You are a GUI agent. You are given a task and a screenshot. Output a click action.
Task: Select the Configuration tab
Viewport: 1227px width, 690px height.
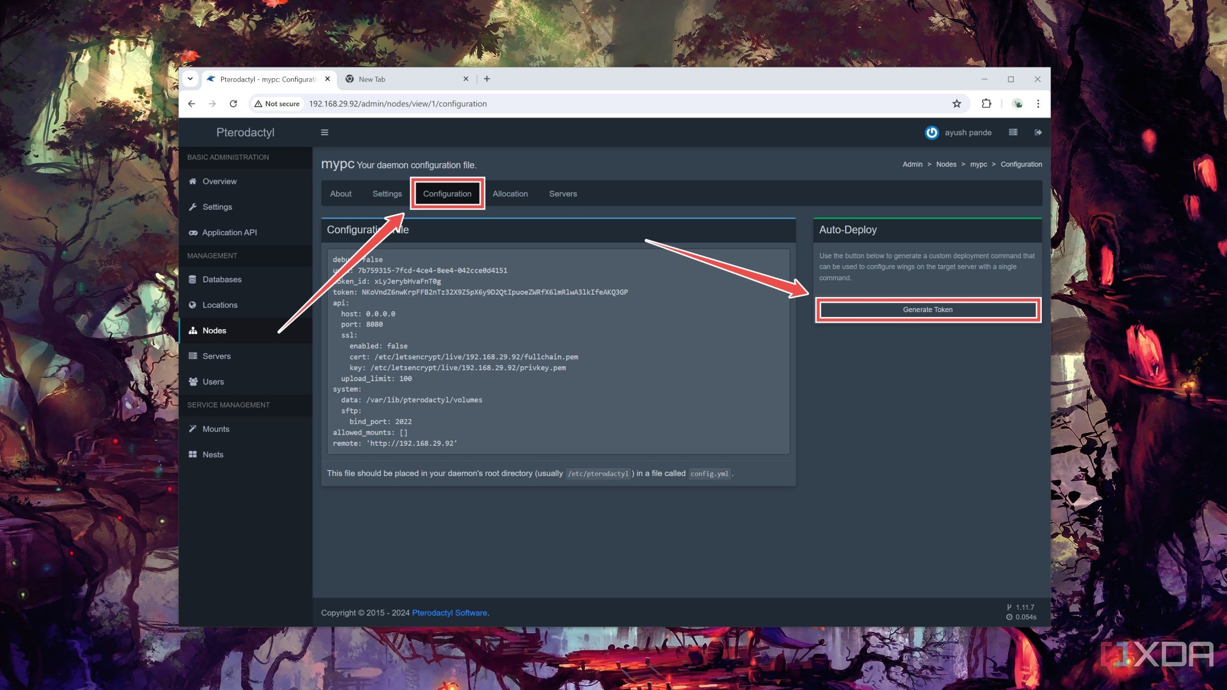coord(447,194)
